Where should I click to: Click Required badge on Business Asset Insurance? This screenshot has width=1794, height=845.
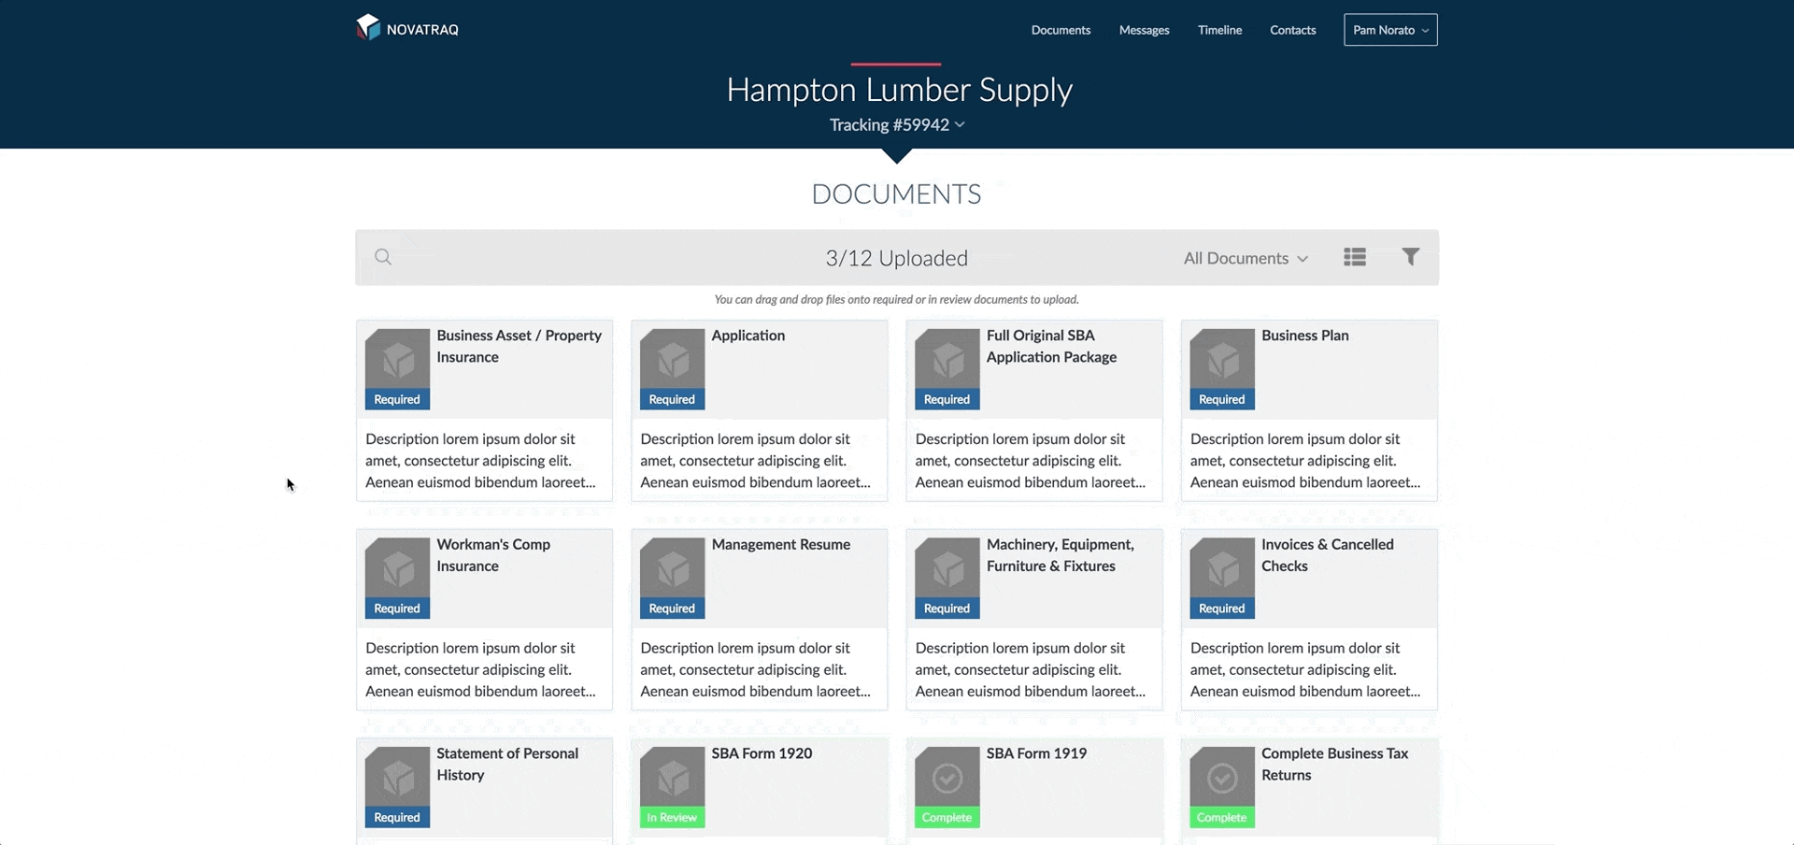pos(397,399)
